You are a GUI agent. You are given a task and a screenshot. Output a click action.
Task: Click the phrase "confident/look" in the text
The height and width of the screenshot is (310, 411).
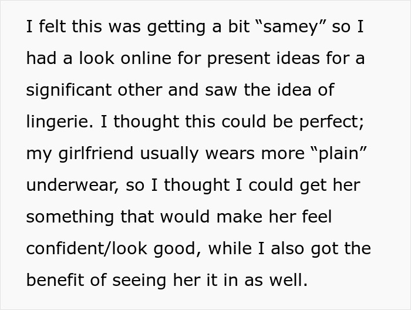pos(86,249)
